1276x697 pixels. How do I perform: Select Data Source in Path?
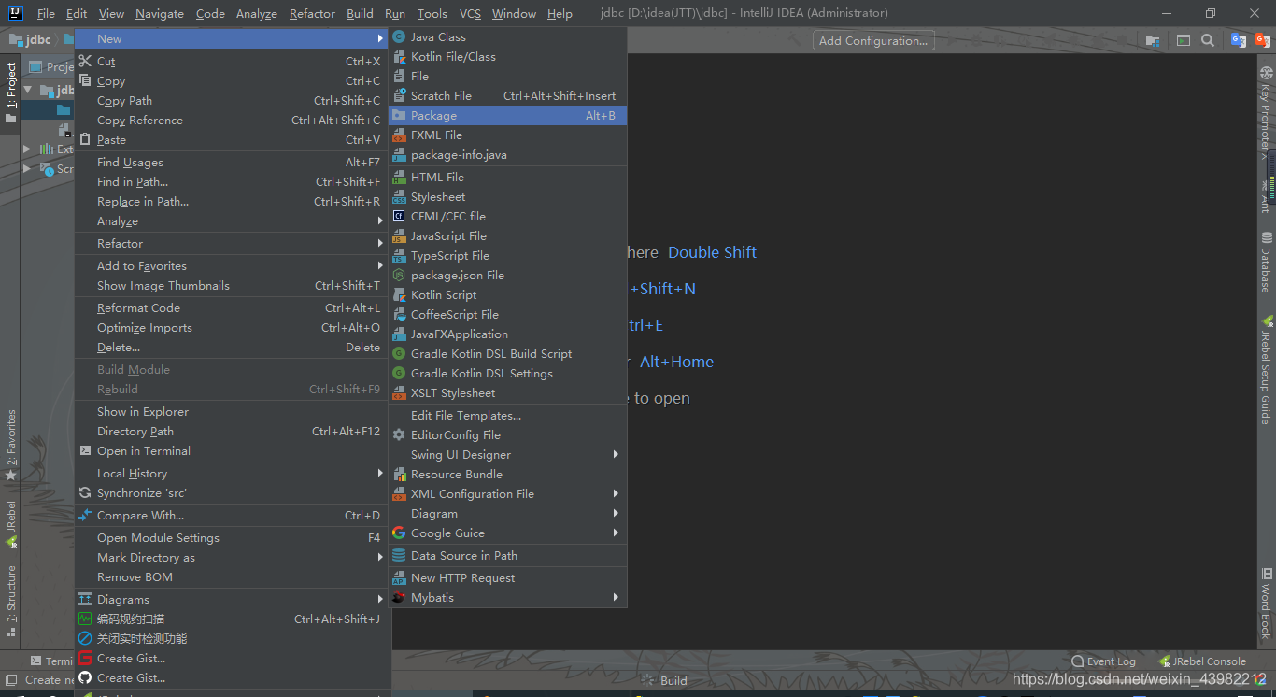(507, 555)
